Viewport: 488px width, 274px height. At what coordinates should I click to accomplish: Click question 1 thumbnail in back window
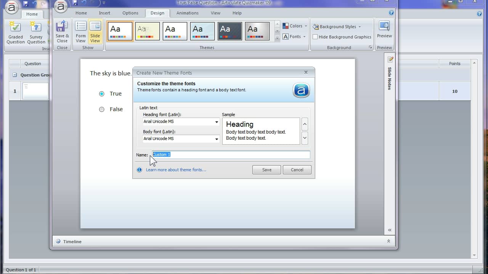pyautogui.click(x=35, y=91)
